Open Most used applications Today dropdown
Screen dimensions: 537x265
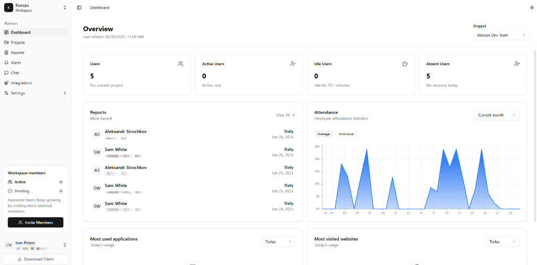pos(279,242)
